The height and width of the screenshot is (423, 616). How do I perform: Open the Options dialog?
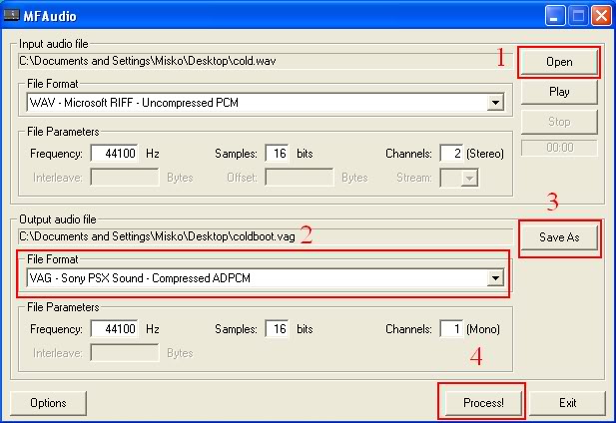pos(48,403)
